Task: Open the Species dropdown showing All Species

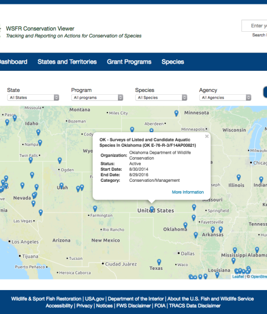Action: [161, 98]
